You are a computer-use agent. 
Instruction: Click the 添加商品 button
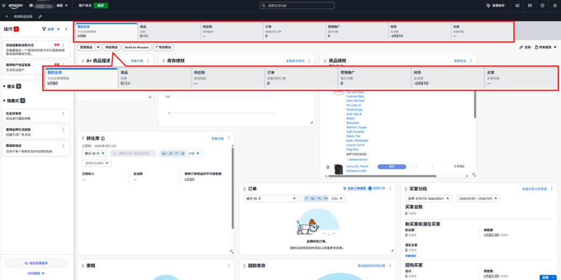111,47
